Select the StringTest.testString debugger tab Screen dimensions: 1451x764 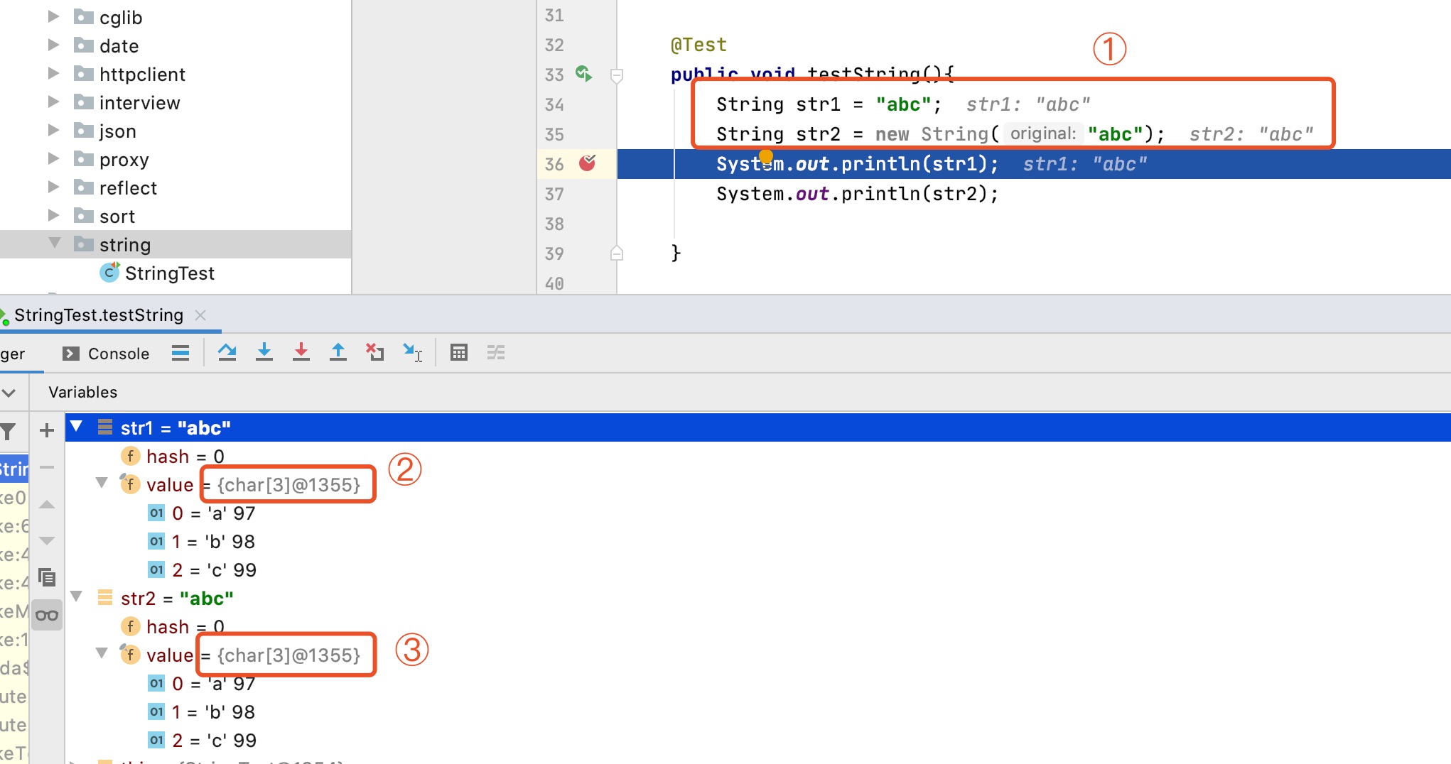point(99,315)
